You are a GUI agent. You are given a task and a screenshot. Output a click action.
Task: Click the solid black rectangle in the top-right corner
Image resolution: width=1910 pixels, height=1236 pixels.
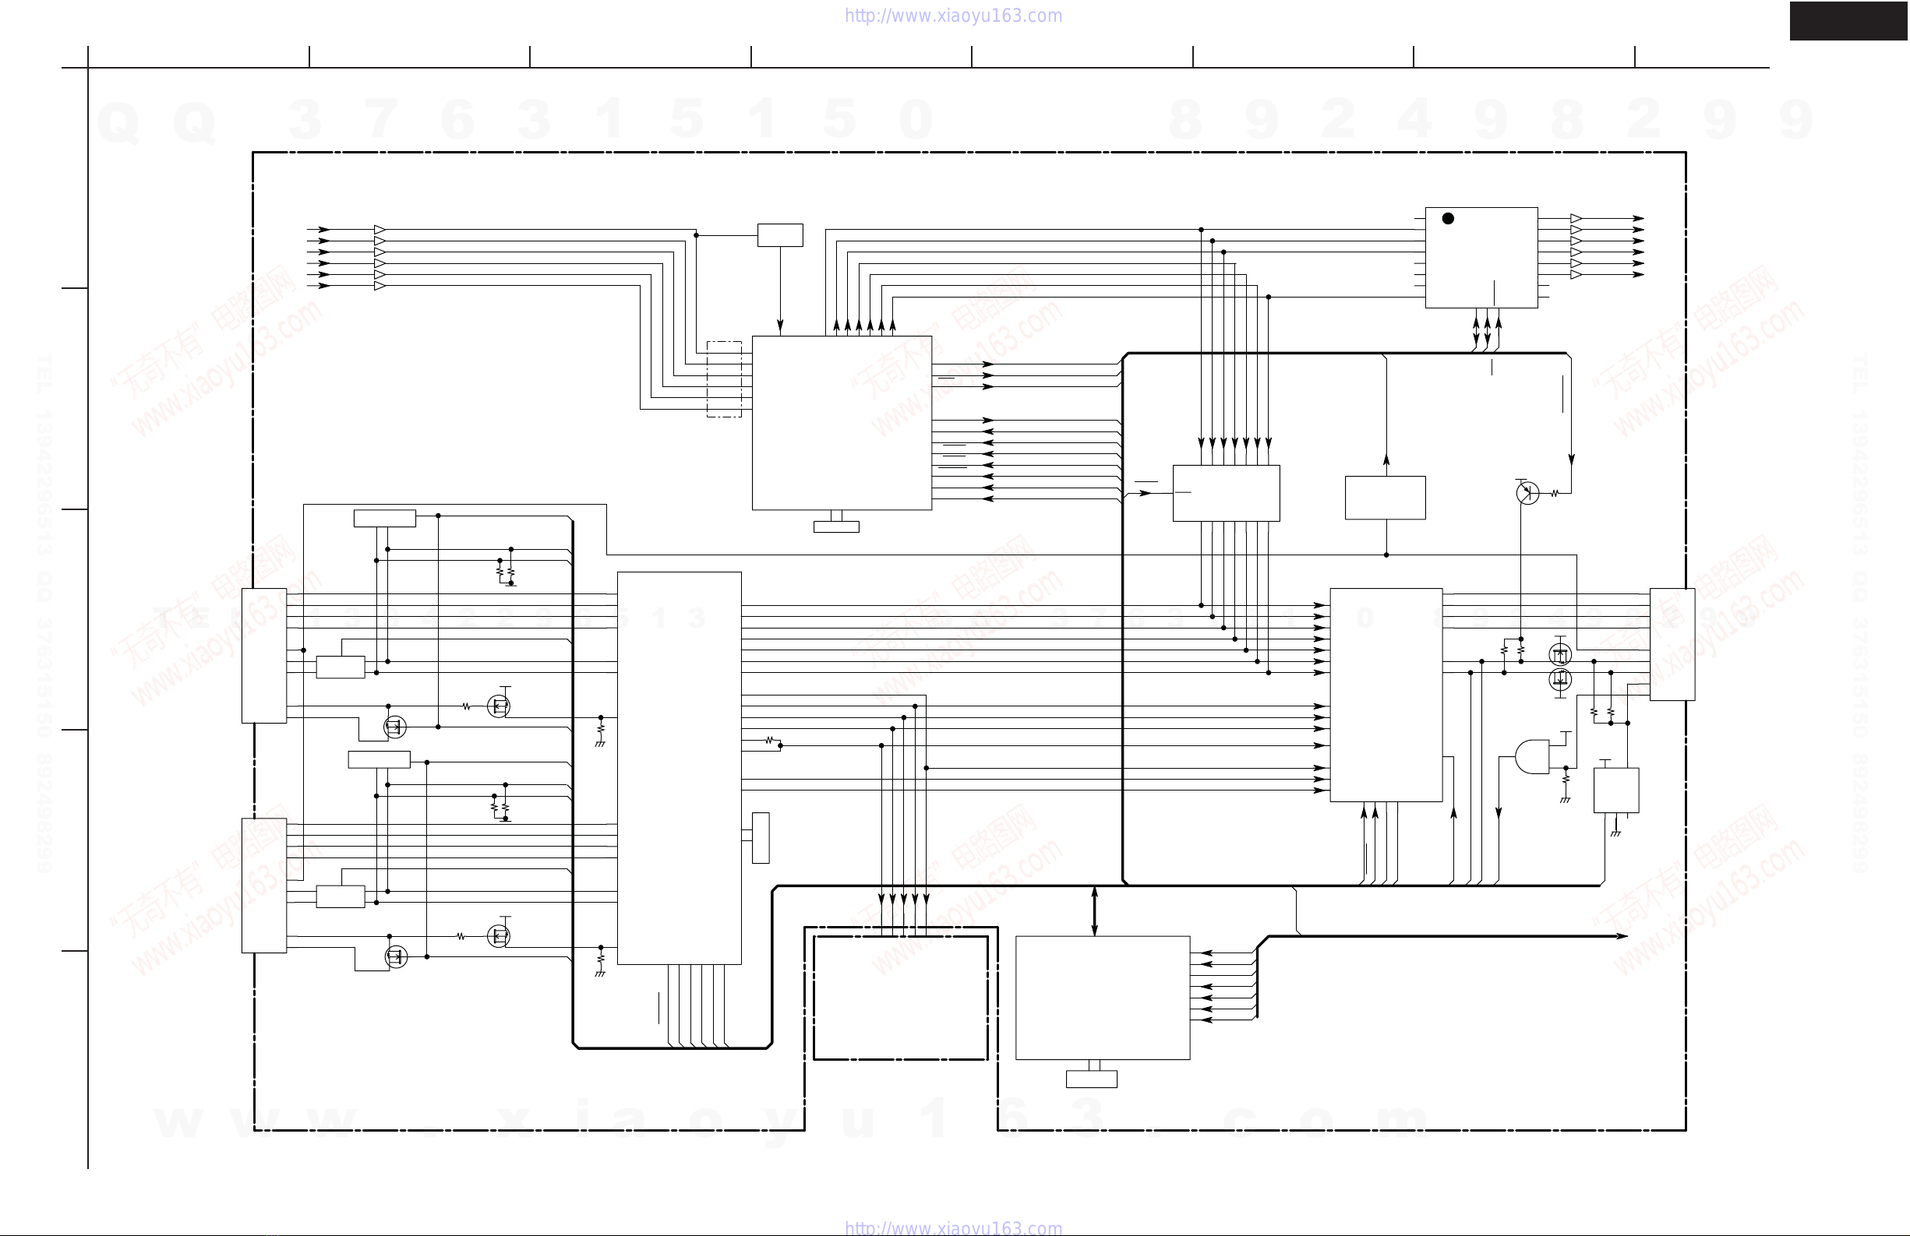(x=1848, y=21)
